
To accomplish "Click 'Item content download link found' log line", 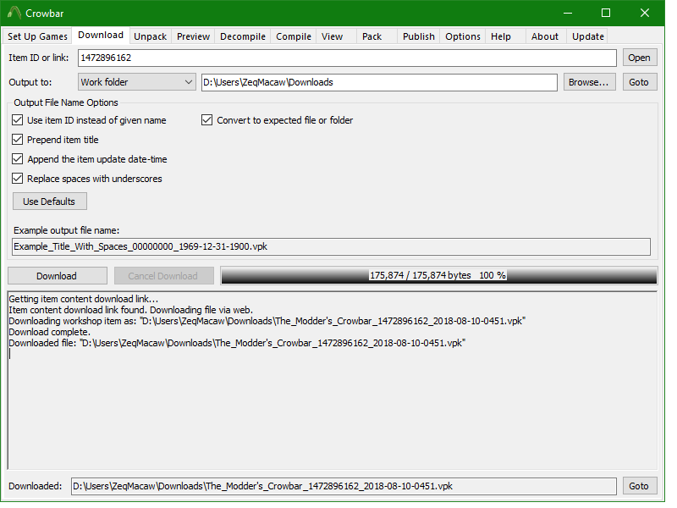I will [x=131, y=310].
